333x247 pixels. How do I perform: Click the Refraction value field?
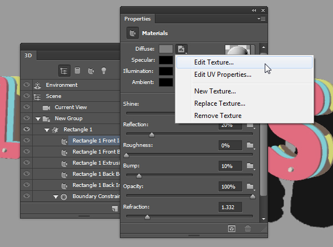(x=230, y=207)
